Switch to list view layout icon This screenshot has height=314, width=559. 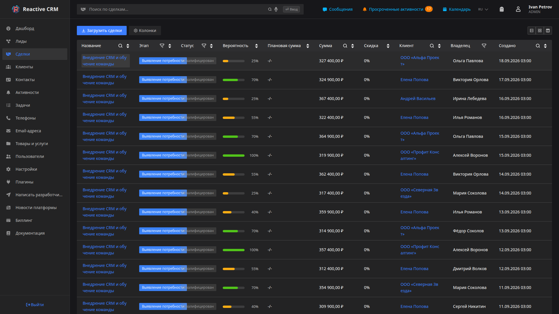click(x=532, y=31)
